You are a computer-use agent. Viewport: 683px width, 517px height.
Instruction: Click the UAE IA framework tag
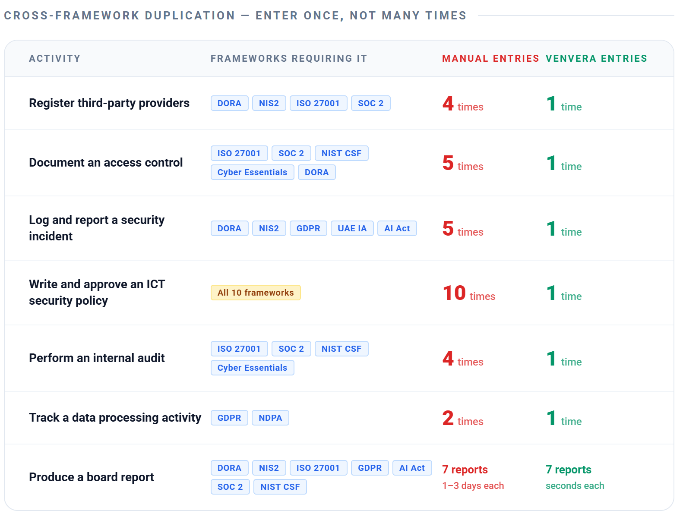(x=352, y=228)
